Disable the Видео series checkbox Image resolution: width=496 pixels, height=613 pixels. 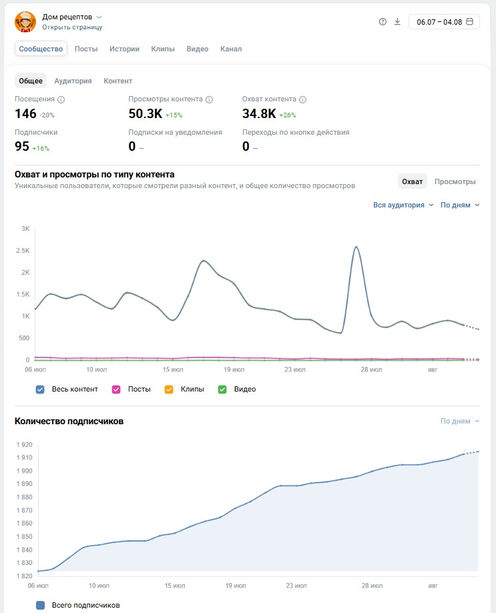[222, 390]
